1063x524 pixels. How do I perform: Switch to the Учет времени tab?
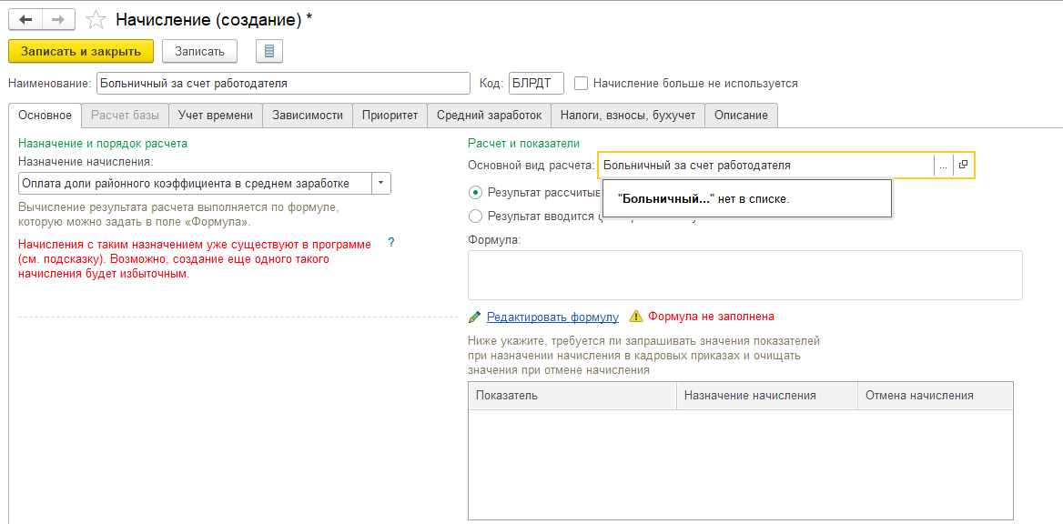[x=216, y=116]
